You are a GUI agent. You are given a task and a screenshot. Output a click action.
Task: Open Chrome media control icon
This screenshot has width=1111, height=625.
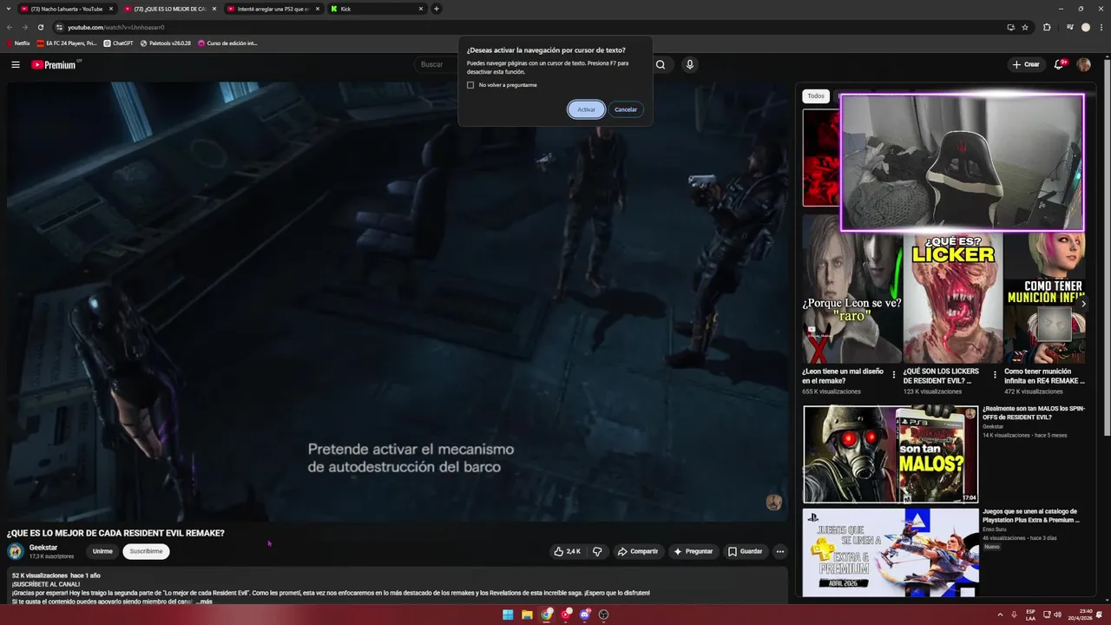click(1069, 27)
